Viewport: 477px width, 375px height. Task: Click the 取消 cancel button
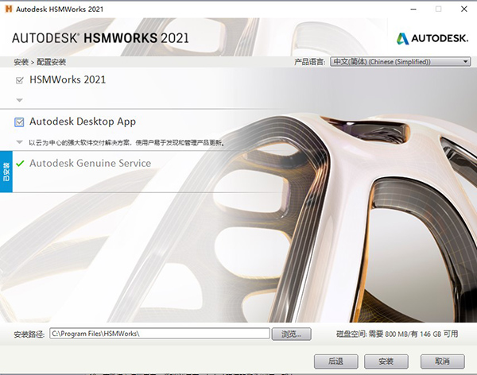pyautogui.click(x=442, y=361)
